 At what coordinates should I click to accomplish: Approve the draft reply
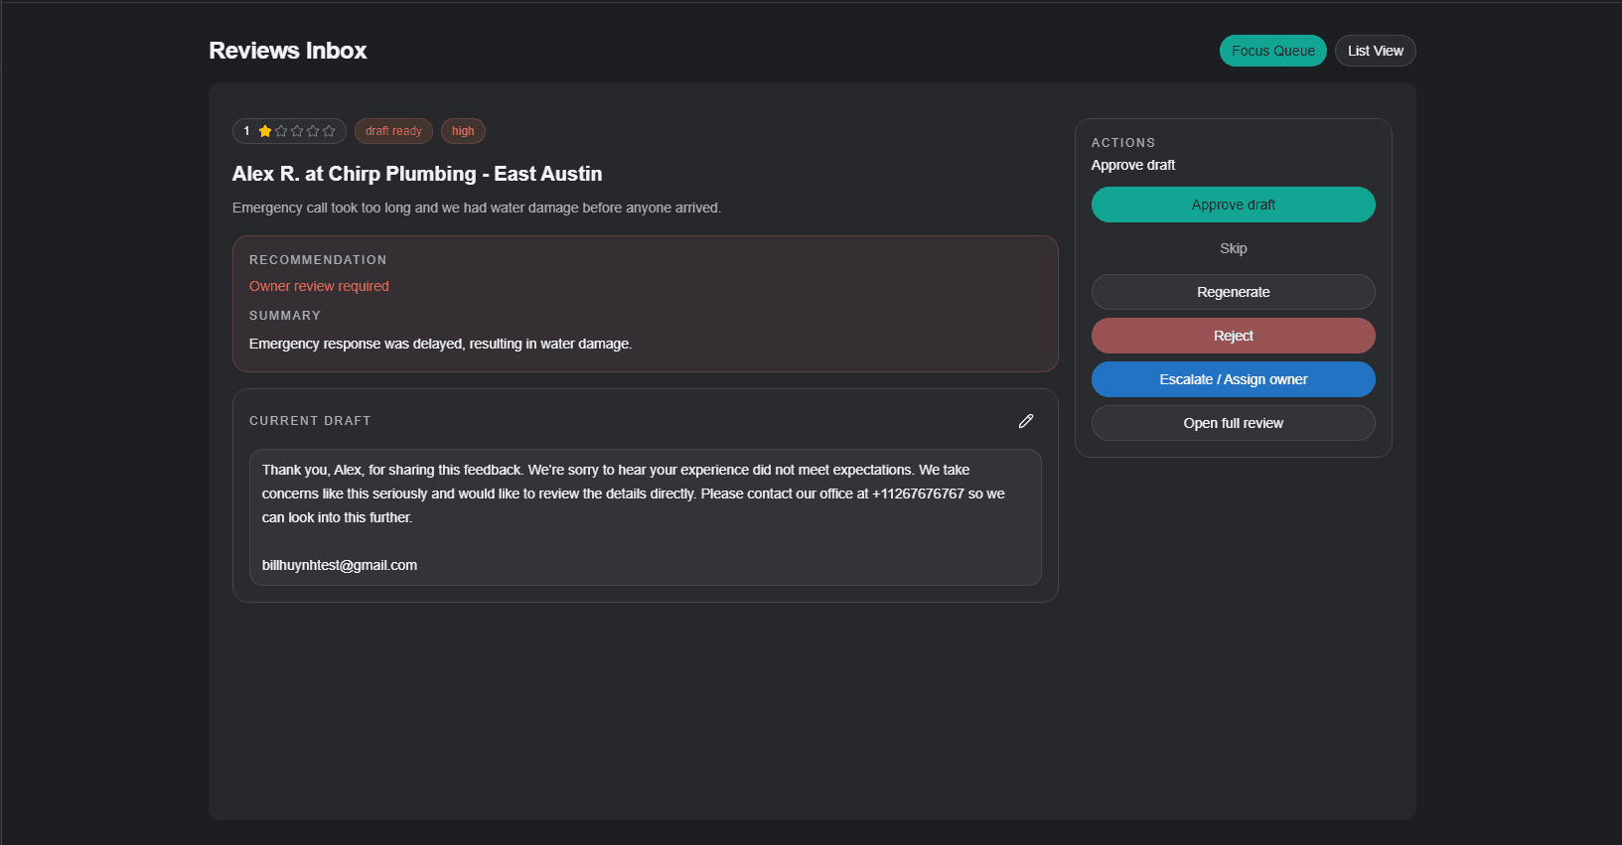click(x=1233, y=204)
